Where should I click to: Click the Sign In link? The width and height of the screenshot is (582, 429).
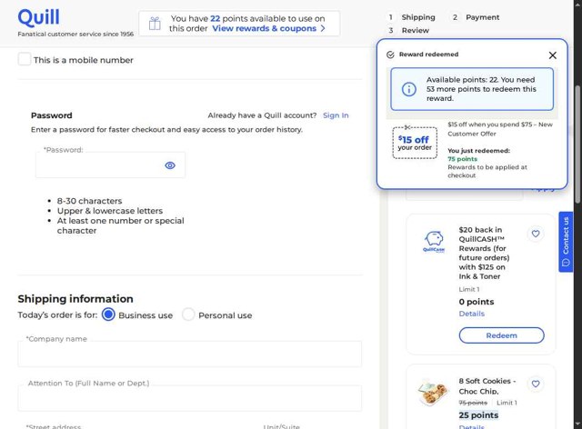tap(336, 115)
